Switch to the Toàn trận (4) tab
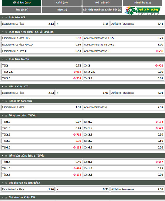This screenshot has height=201, width=165. coord(102,2)
